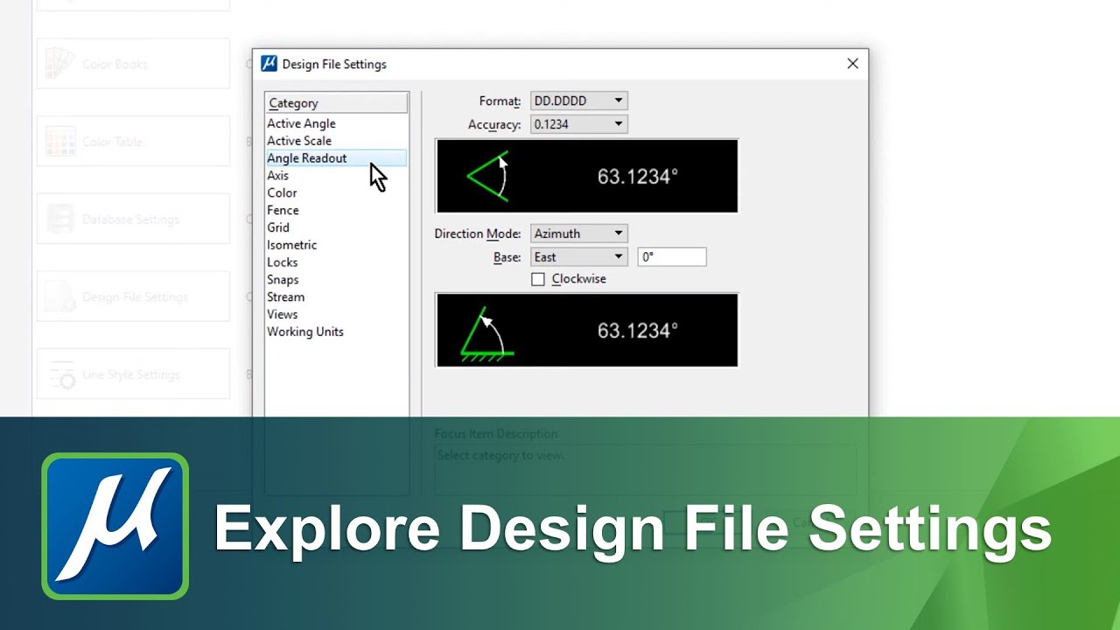
Task: Select Active Angle category
Action: click(x=336, y=123)
